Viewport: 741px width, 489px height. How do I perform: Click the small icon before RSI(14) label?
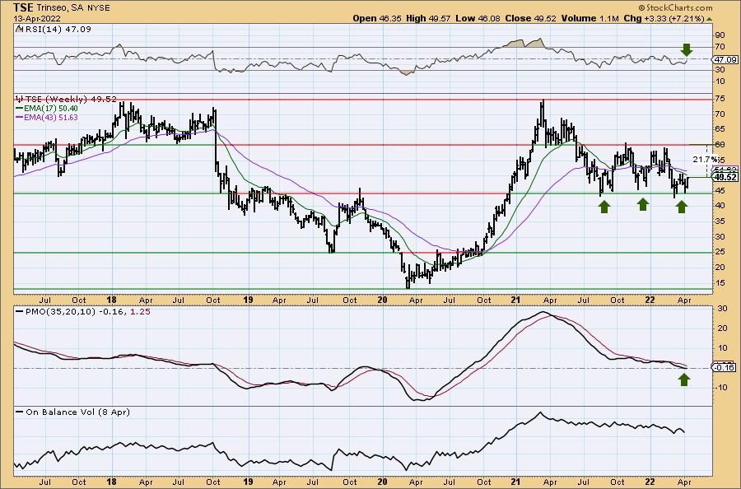(x=19, y=29)
